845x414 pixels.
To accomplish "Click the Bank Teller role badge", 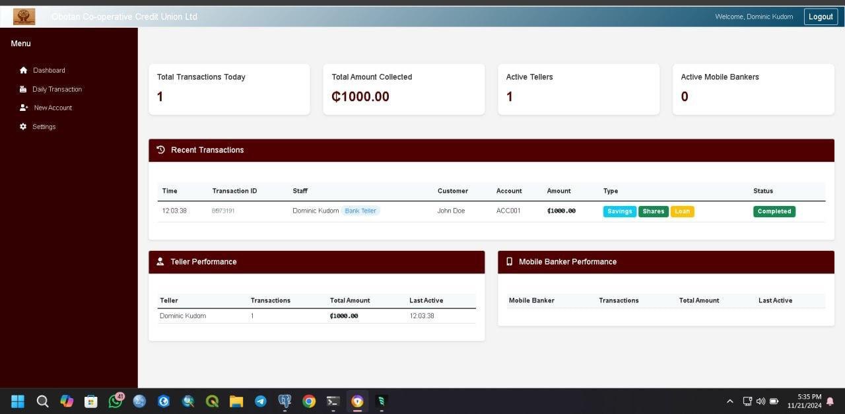I will [360, 211].
